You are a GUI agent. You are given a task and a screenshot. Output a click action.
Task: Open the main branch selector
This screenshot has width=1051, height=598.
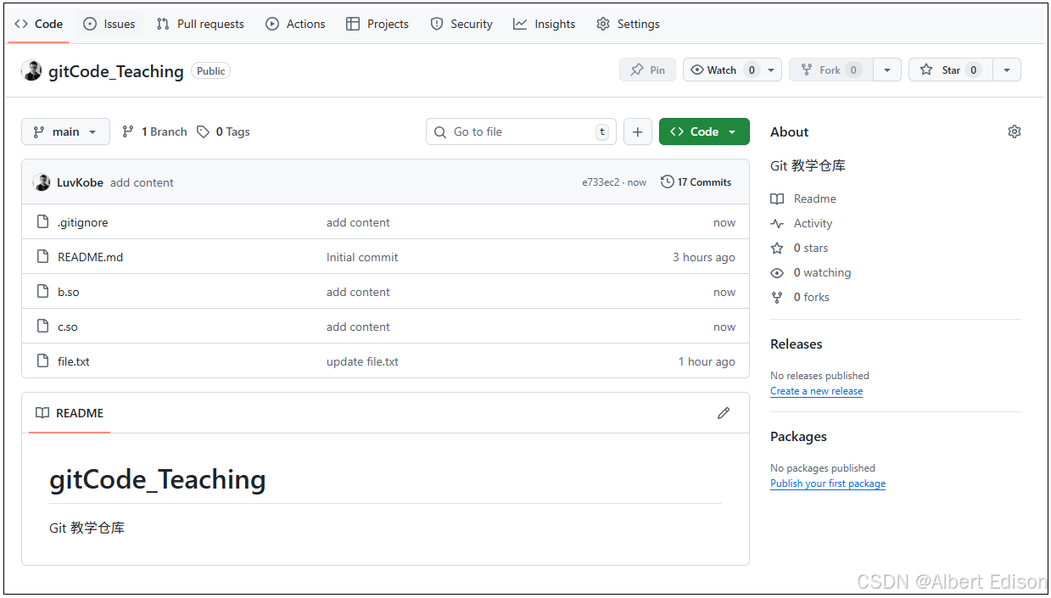click(65, 131)
